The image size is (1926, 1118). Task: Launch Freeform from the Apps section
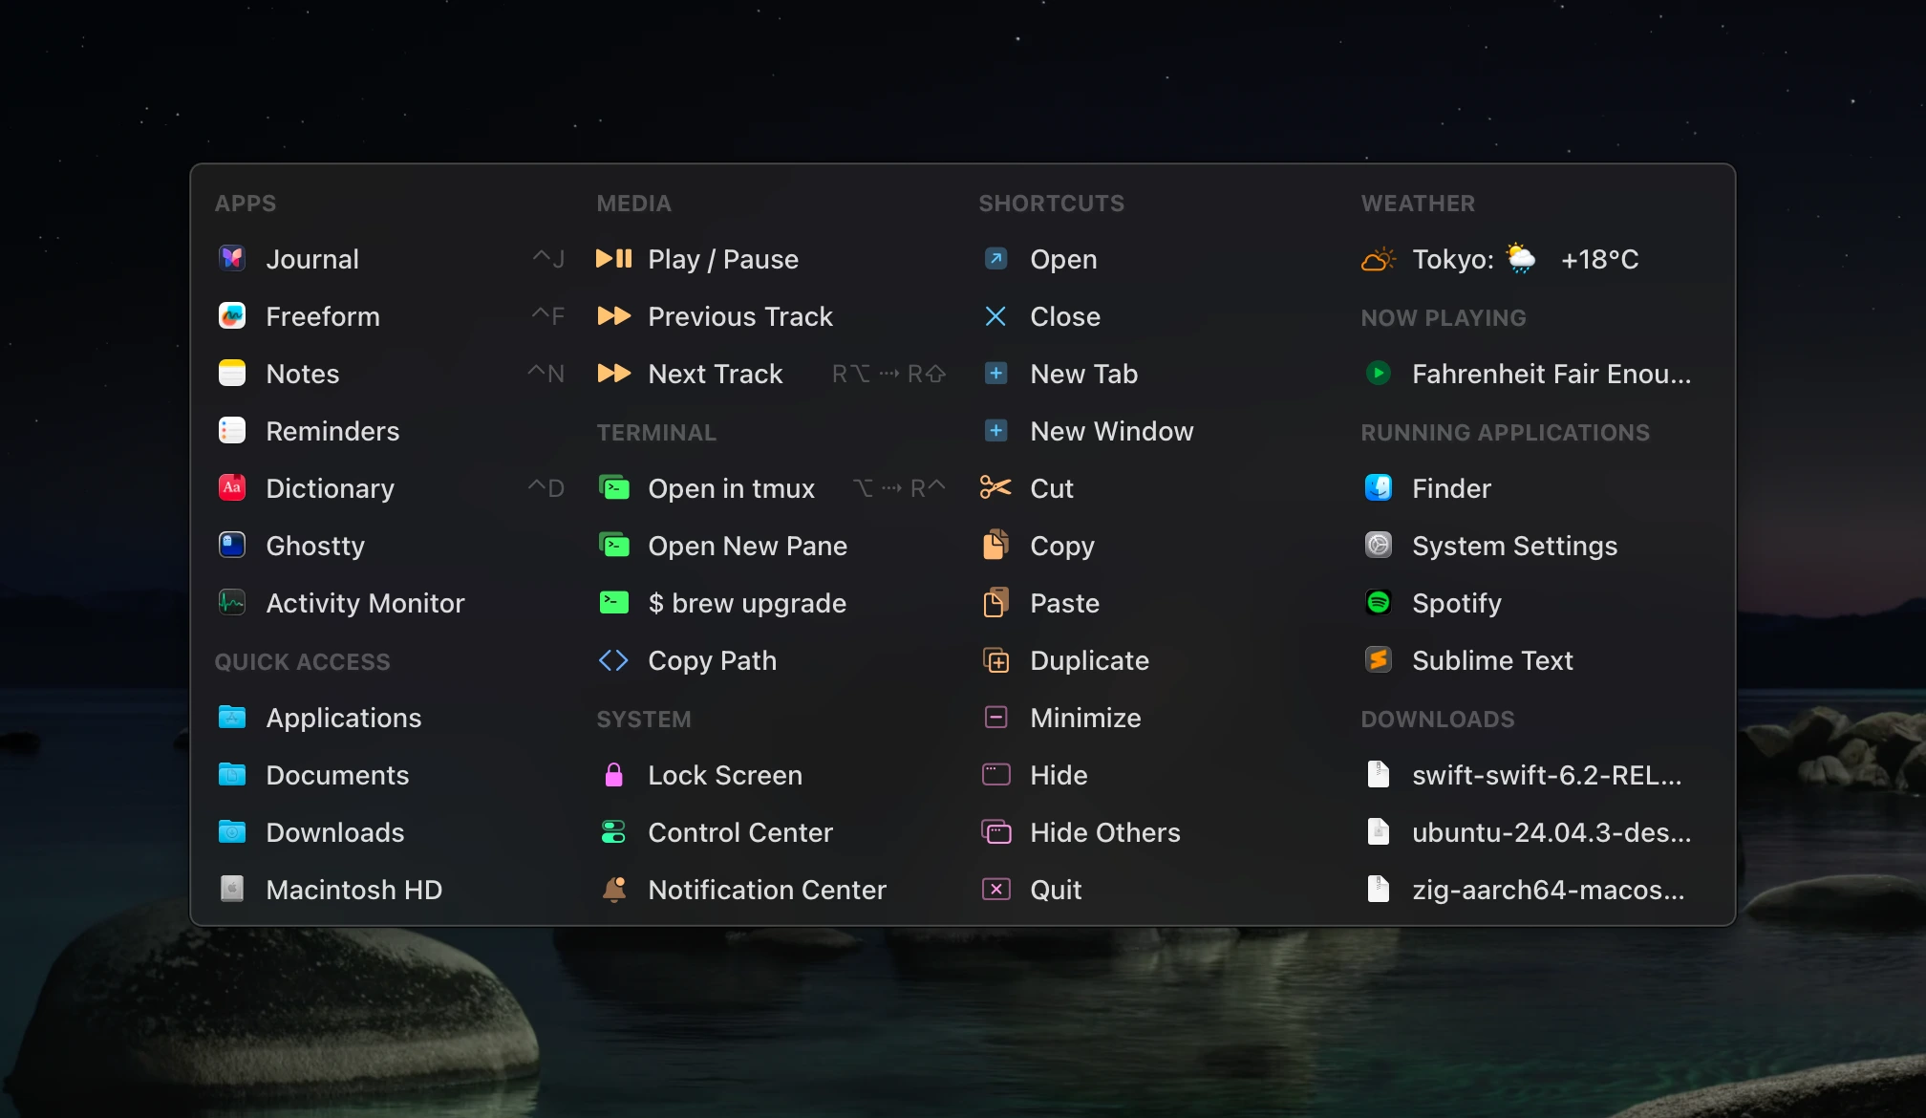pyautogui.click(x=323, y=316)
